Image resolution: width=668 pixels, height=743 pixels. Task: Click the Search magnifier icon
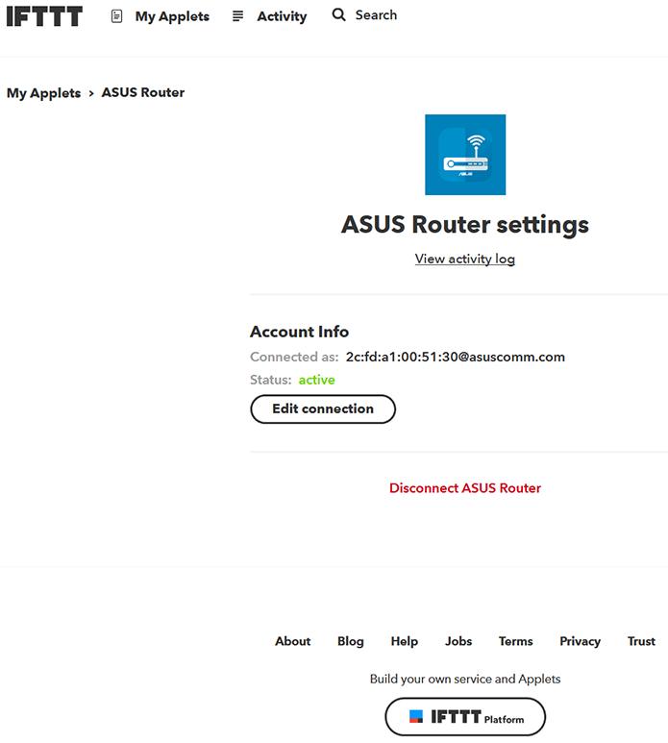[338, 14]
